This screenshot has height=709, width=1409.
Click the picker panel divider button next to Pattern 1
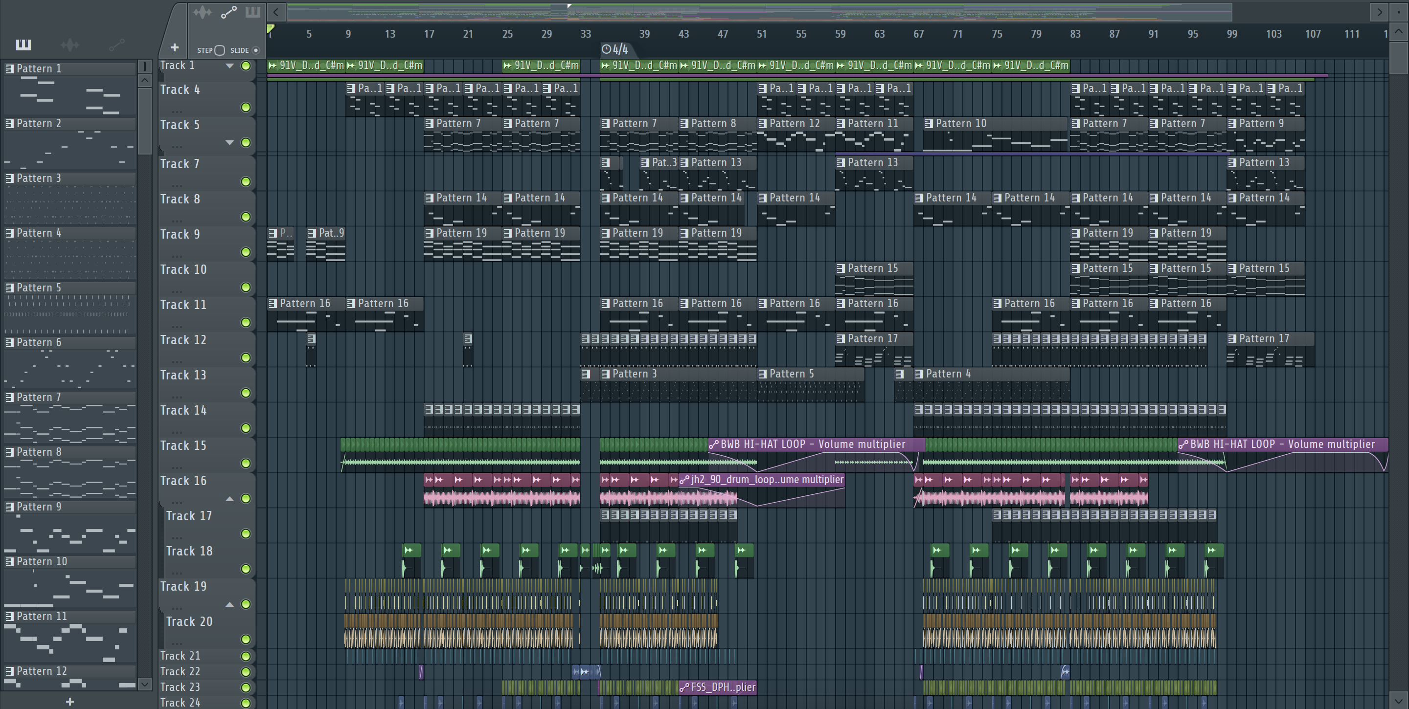tap(144, 66)
